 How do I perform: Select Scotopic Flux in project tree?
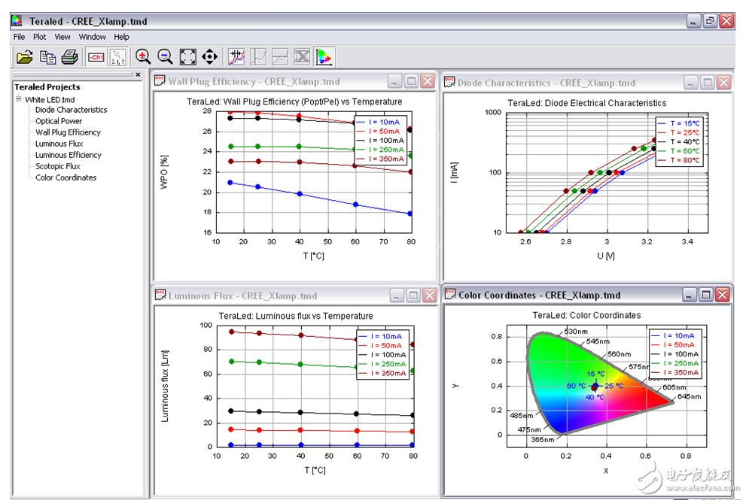(58, 166)
